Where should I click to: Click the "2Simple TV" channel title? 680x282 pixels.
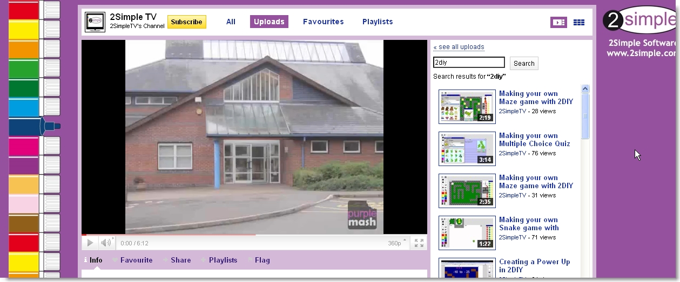coord(133,17)
